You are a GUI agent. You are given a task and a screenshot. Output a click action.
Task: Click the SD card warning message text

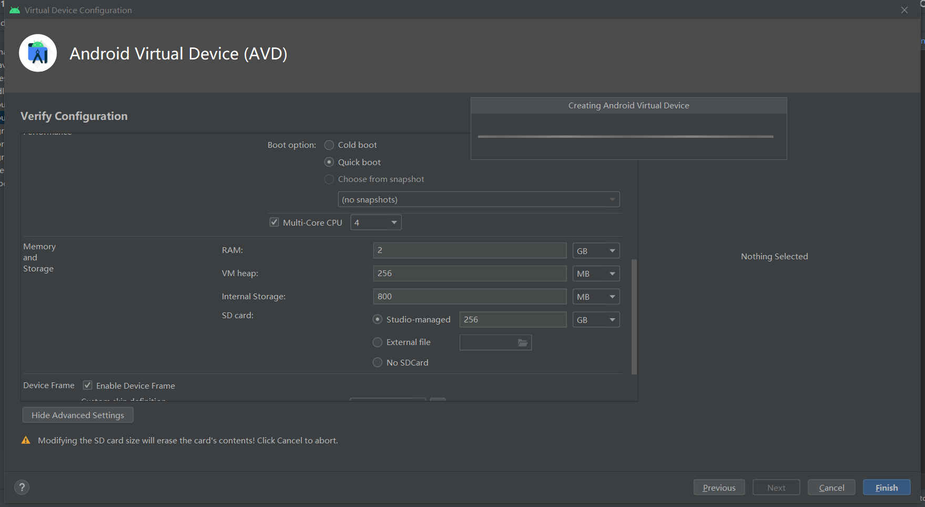pyautogui.click(x=188, y=441)
